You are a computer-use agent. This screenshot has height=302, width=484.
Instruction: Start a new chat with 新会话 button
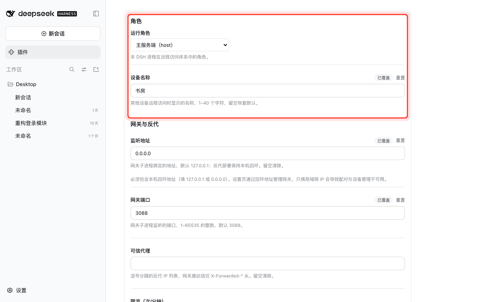(x=53, y=34)
